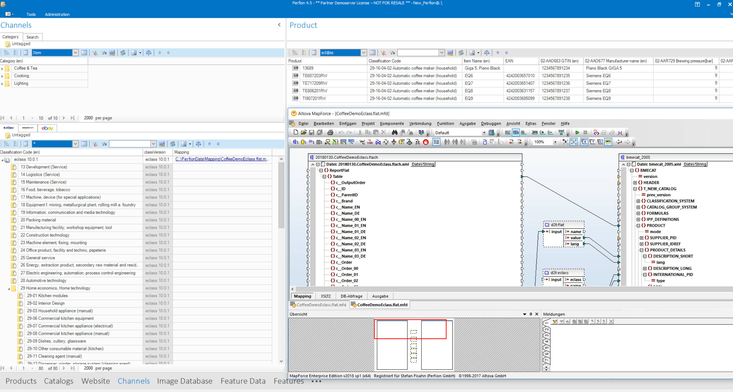
Task: Select the C# code generation icon
Action: click(x=542, y=132)
